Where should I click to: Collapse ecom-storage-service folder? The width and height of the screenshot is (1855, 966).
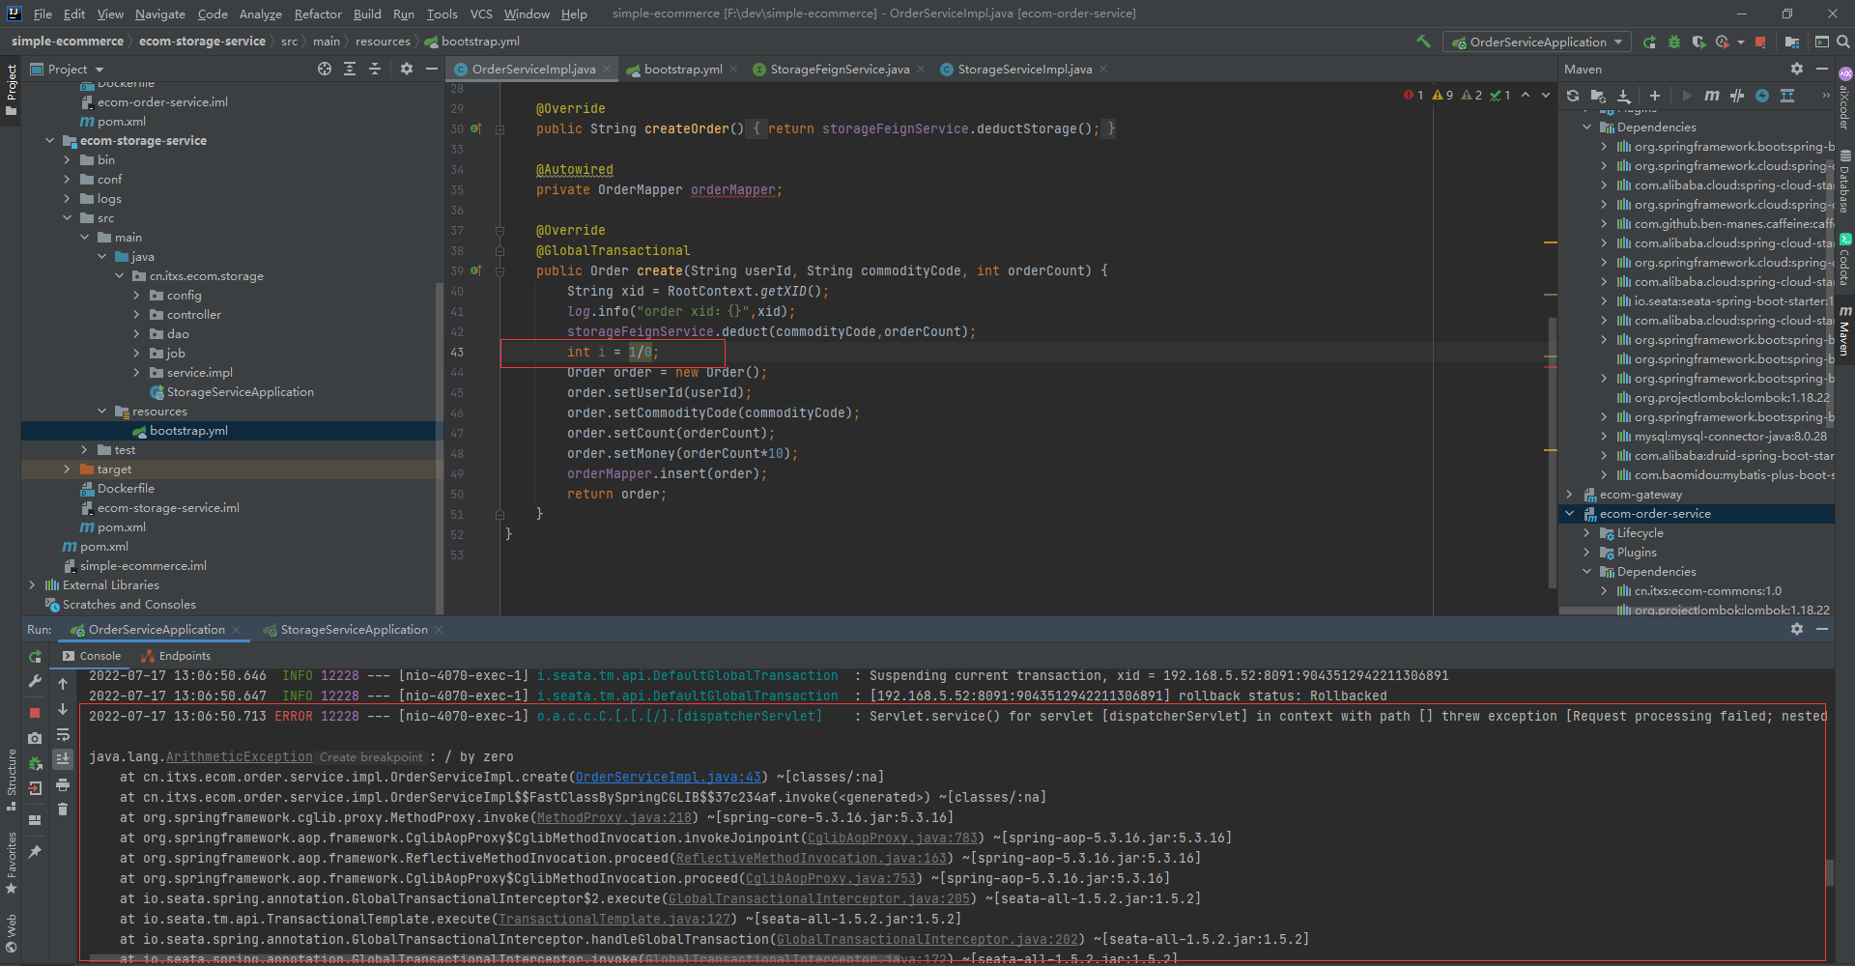point(49,141)
